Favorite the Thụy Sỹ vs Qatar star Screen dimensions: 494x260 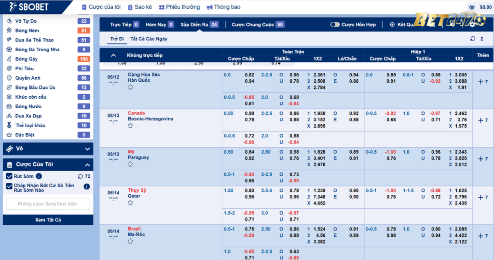[x=130, y=203]
